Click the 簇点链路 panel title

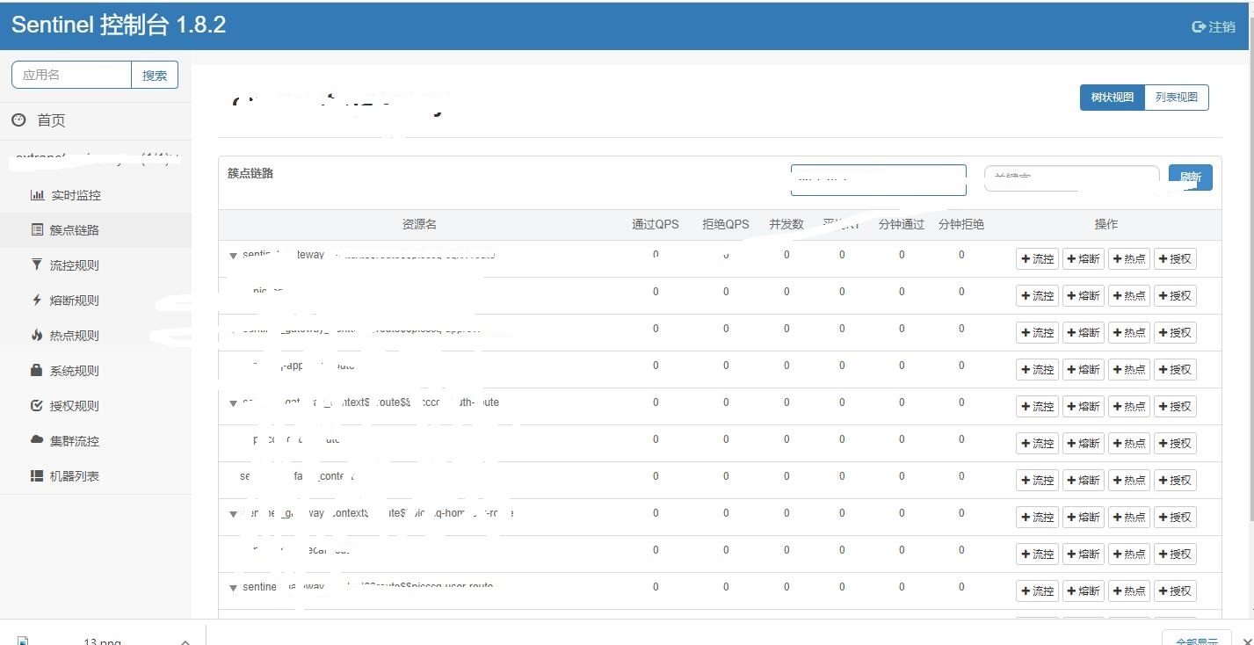(250, 173)
